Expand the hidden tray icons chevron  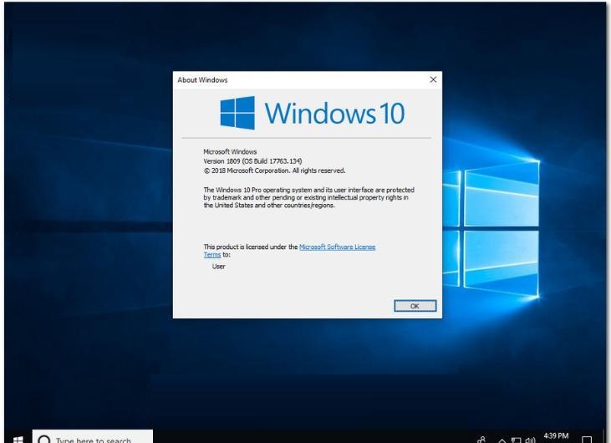click(502, 440)
